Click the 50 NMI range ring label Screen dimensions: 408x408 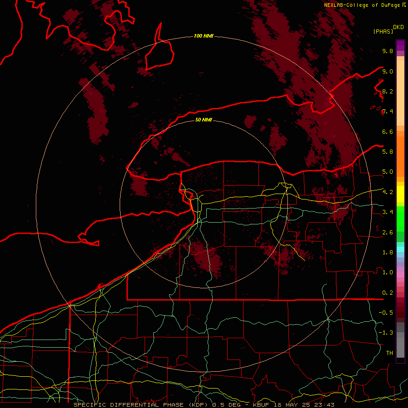204,120
